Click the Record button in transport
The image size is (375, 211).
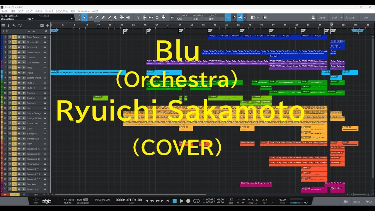click(188, 201)
